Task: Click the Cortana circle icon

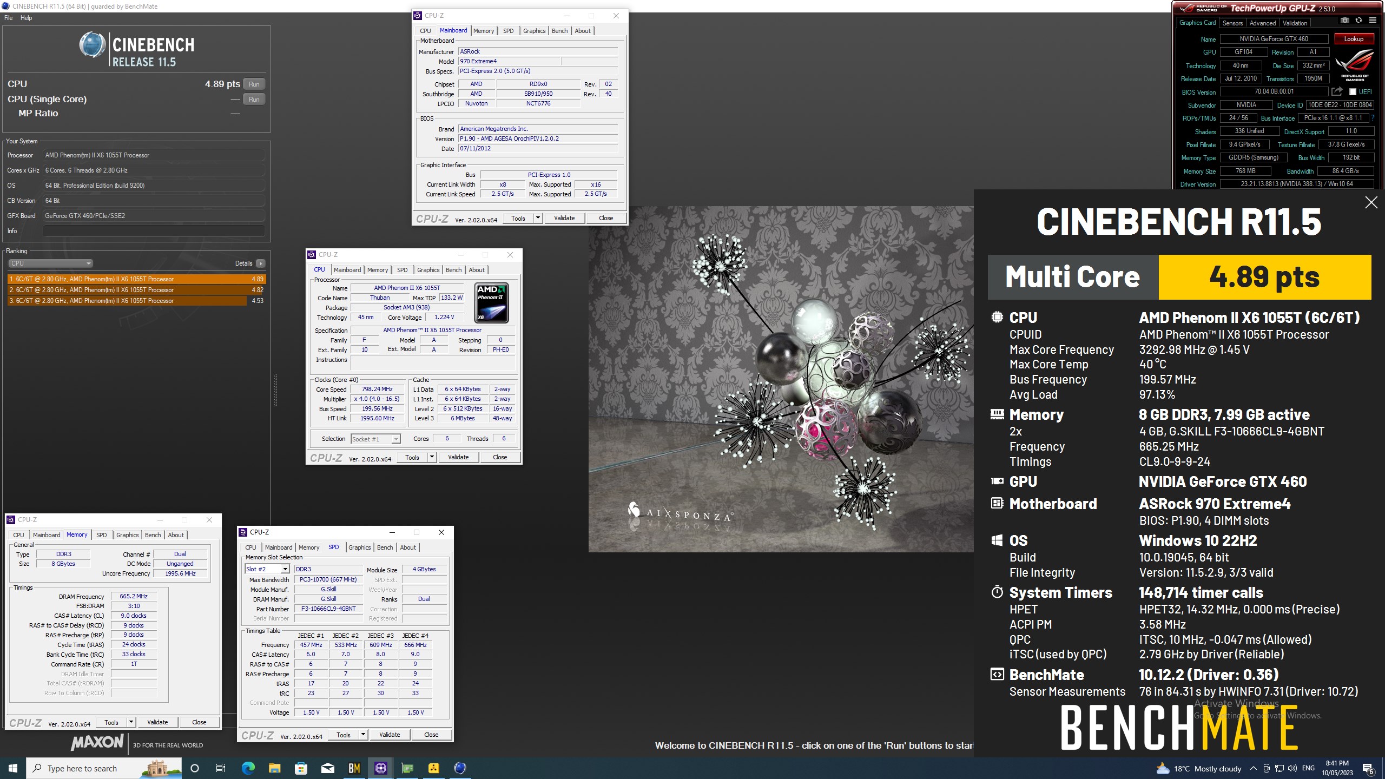Action: pyautogui.click(x=195, y=768)
